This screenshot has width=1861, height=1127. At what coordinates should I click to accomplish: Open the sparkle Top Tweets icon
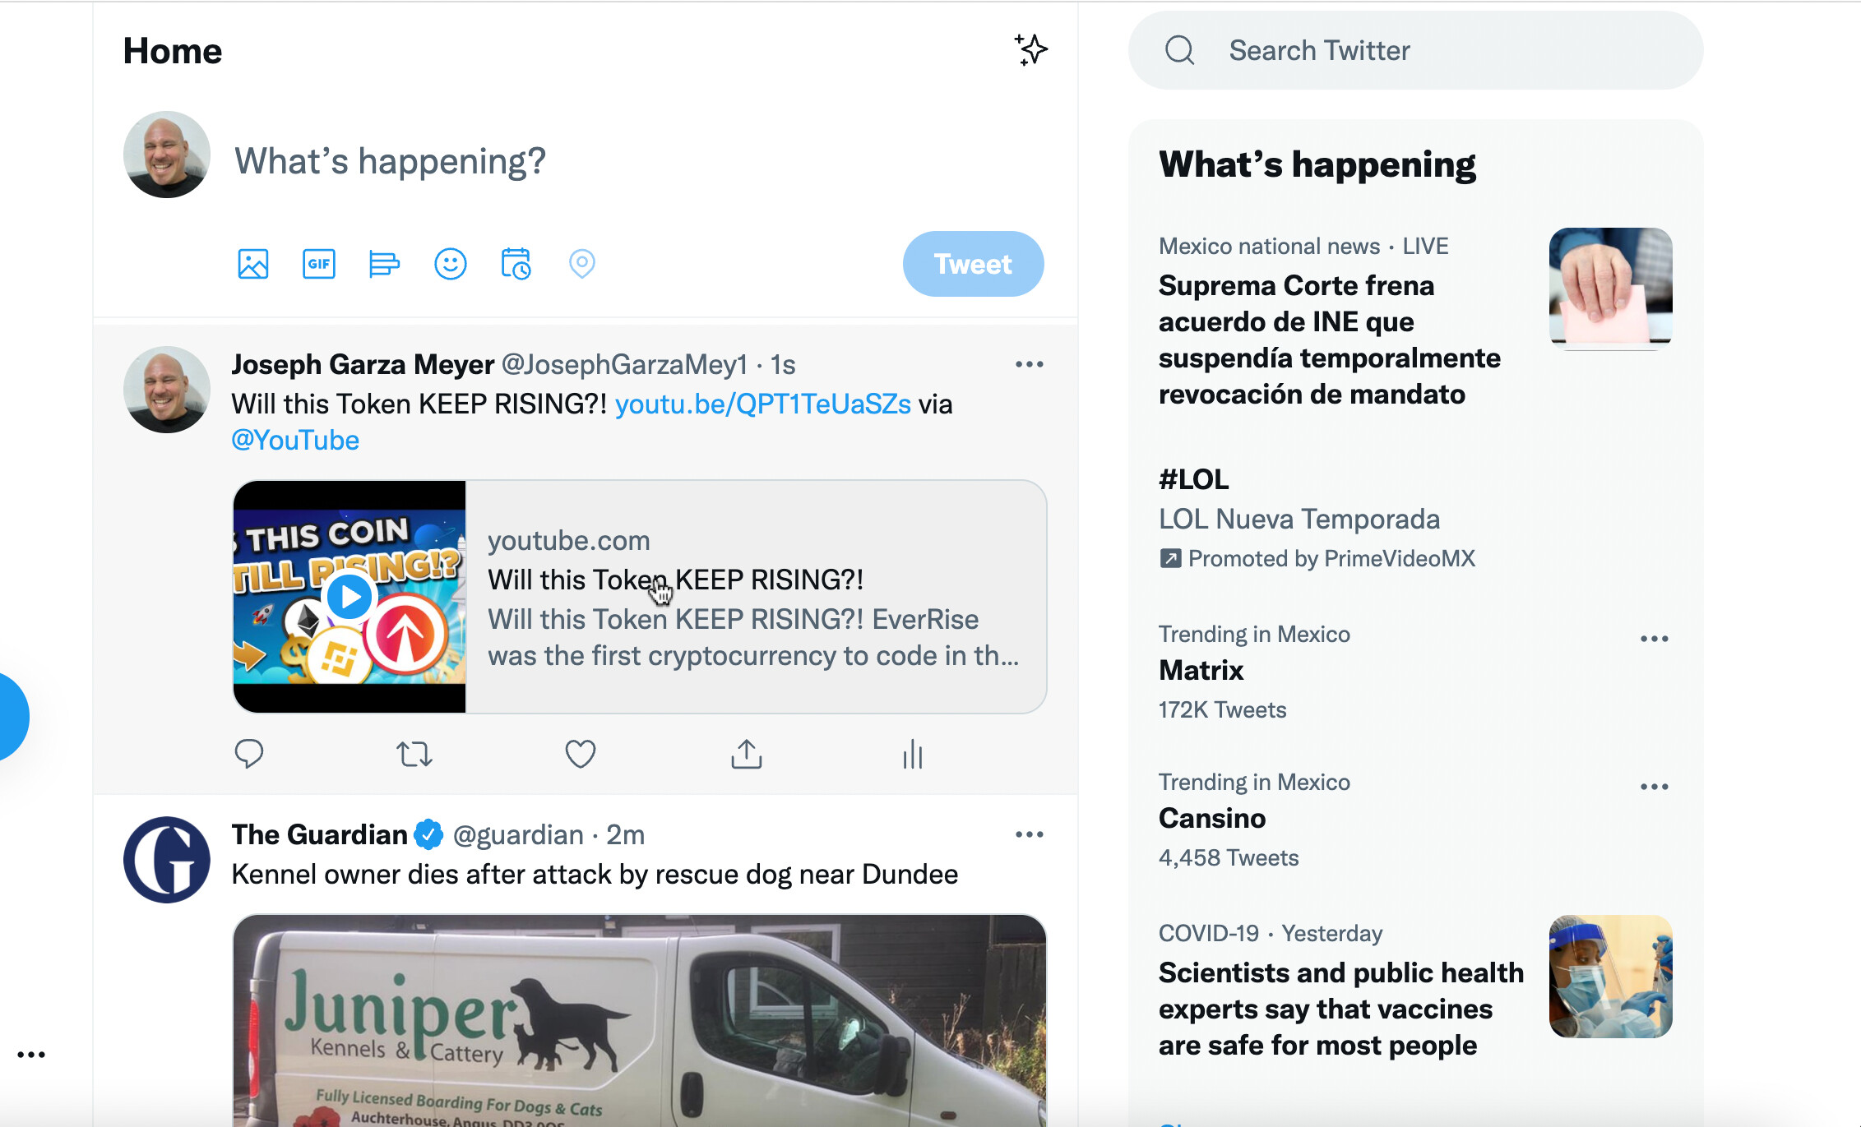point(1030,50)
